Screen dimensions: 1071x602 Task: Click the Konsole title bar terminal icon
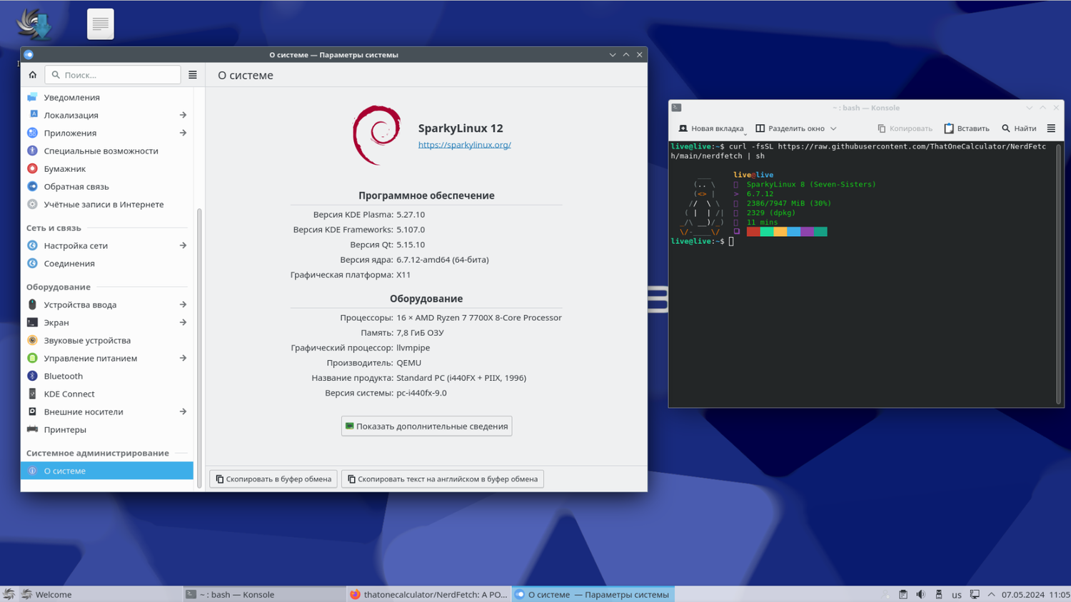677,108
